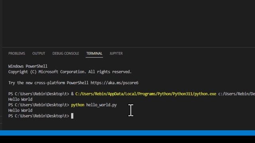Click the 'Windows PowerShell' header line
255x143 pixels.
point(28,66)
